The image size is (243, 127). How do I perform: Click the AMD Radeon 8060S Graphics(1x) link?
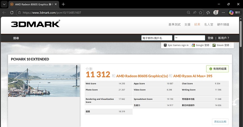142,76
